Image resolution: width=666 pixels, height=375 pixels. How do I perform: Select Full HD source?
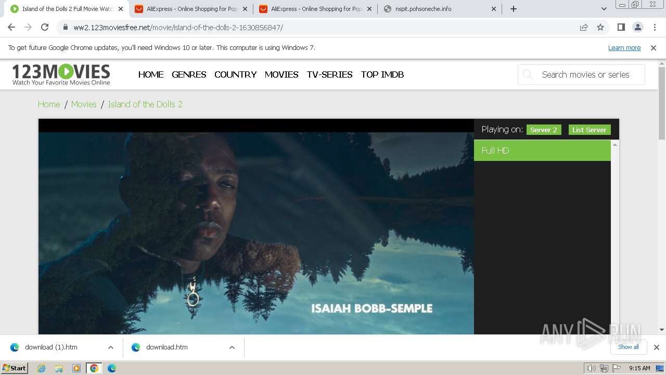[x=542, y=151]
